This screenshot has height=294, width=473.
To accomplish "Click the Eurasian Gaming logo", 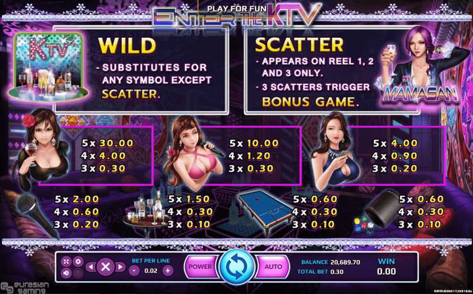I will [x=25, y=288].
